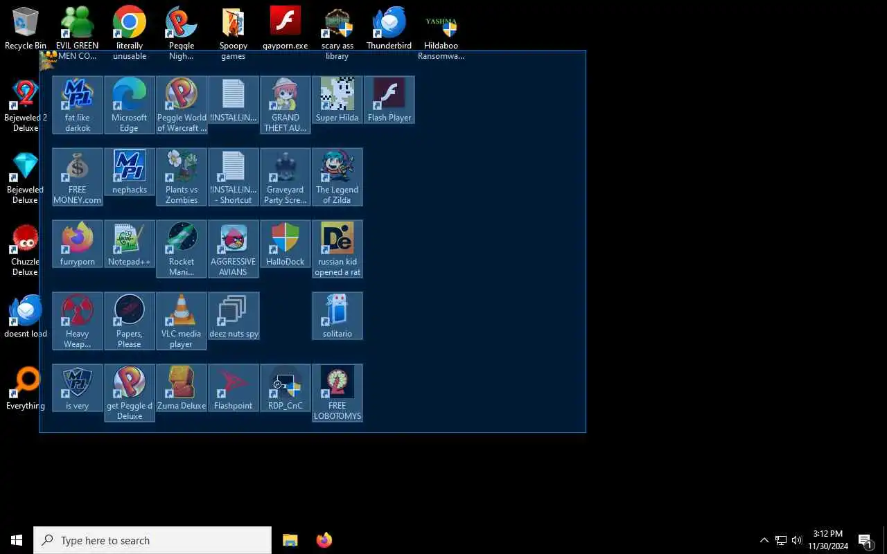The image size is (887, 554).
Task: Click the deez nuts spy icon
Action: click(234, 316)
